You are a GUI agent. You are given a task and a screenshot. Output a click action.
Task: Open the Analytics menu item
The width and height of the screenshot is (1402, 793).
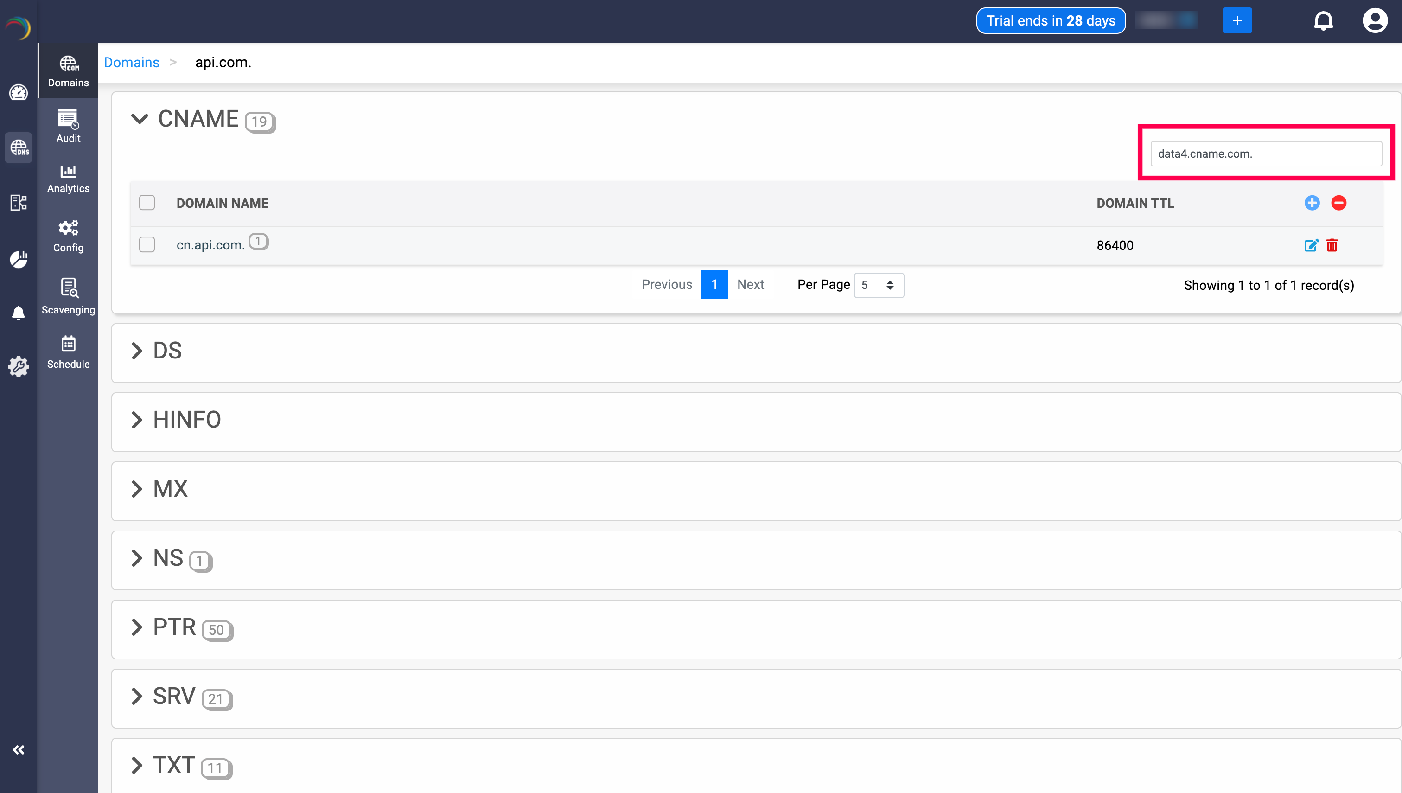click(x=68, y=179)
